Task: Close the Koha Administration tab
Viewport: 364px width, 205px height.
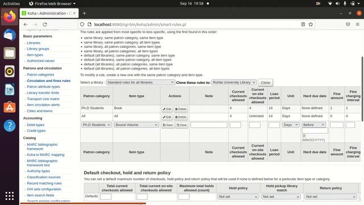Action: (75, 13)
